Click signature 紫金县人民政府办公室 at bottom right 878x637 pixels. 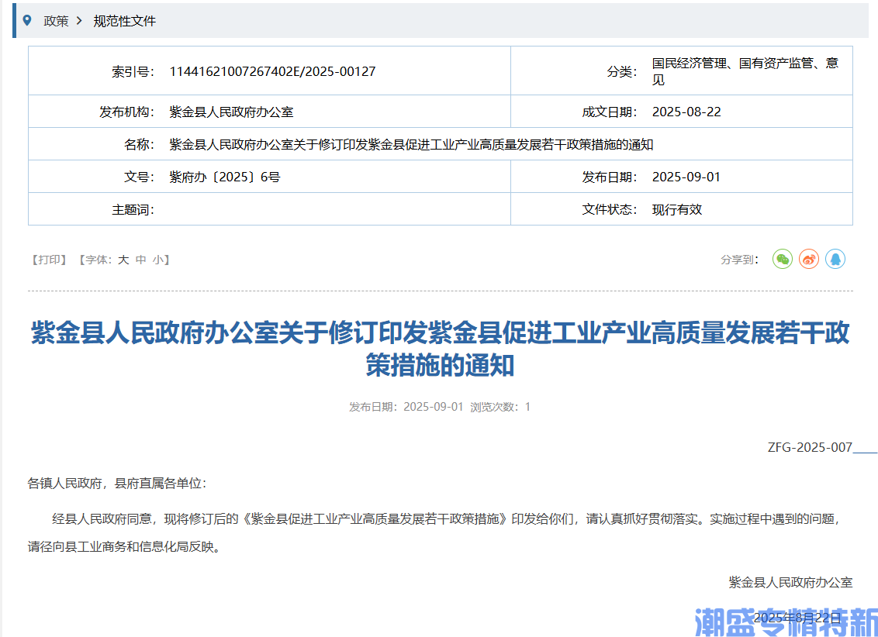(x=790, y=582)
